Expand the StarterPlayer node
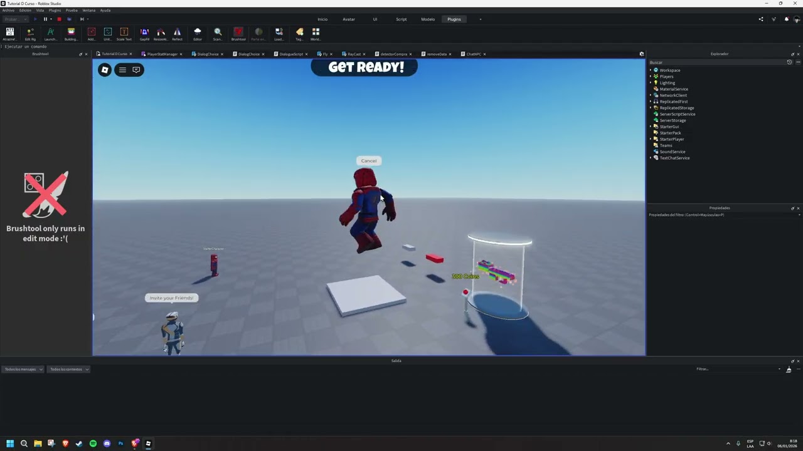Viewport: 803px width, 451px height. click(651, 139)
